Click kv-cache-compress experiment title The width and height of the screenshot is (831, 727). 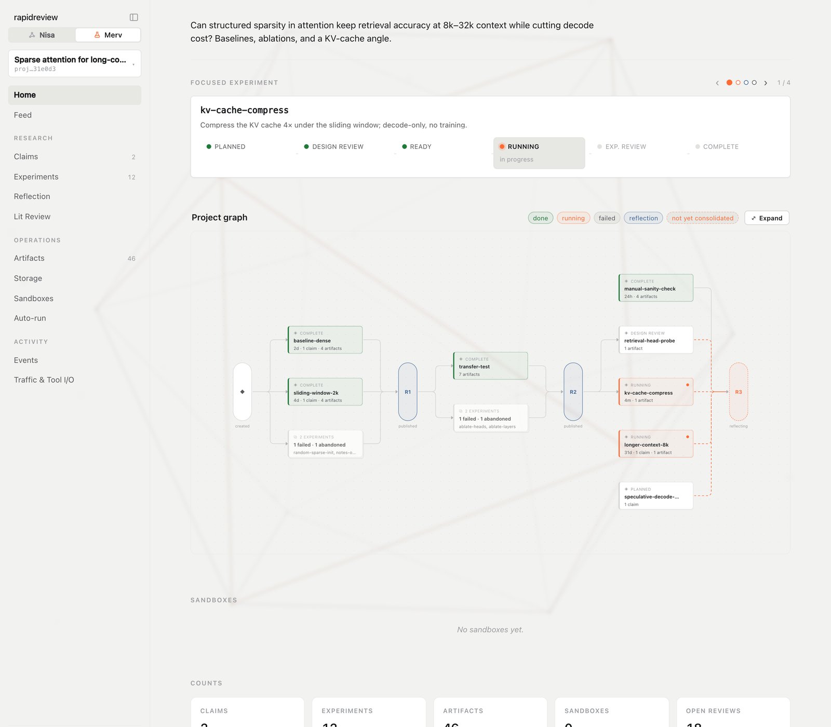(244, 110)
